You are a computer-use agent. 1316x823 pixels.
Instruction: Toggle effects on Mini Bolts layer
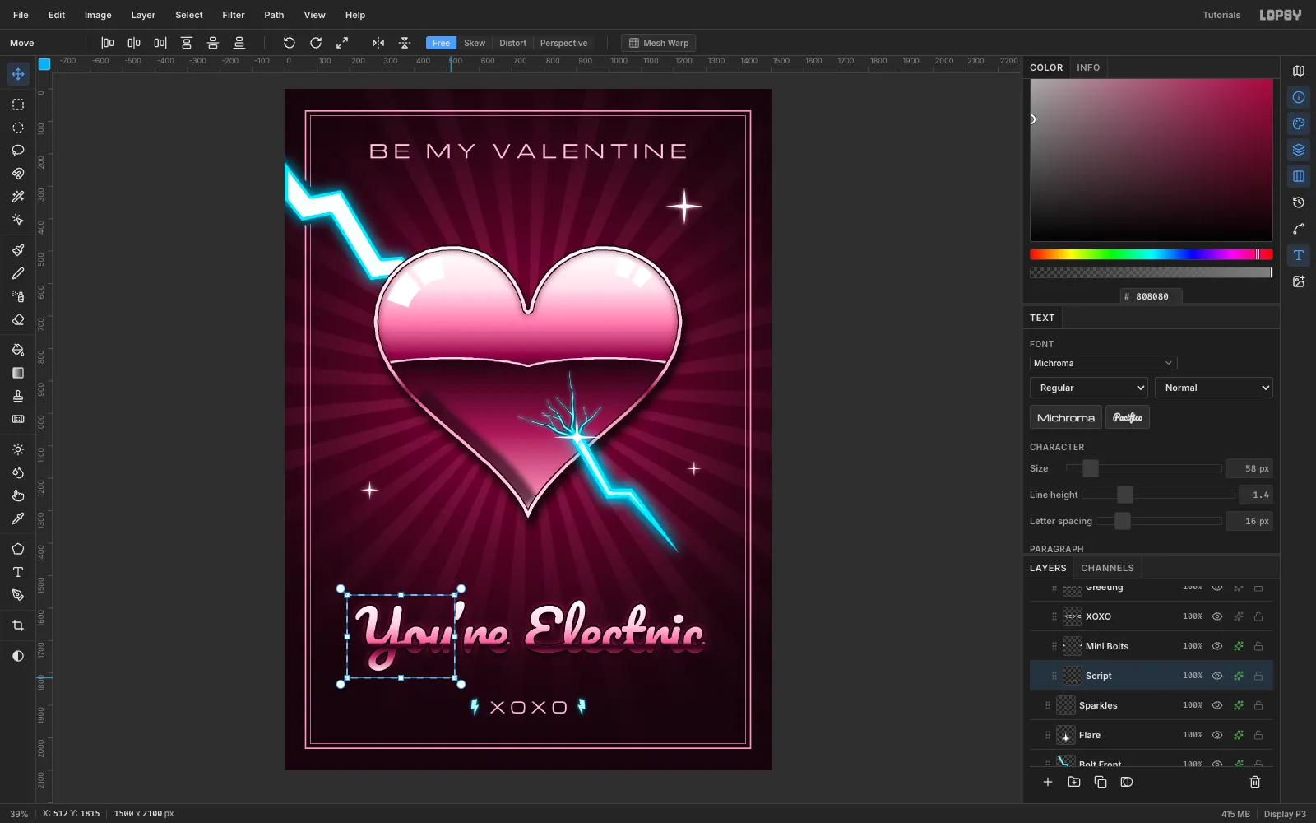point(1238,646)
